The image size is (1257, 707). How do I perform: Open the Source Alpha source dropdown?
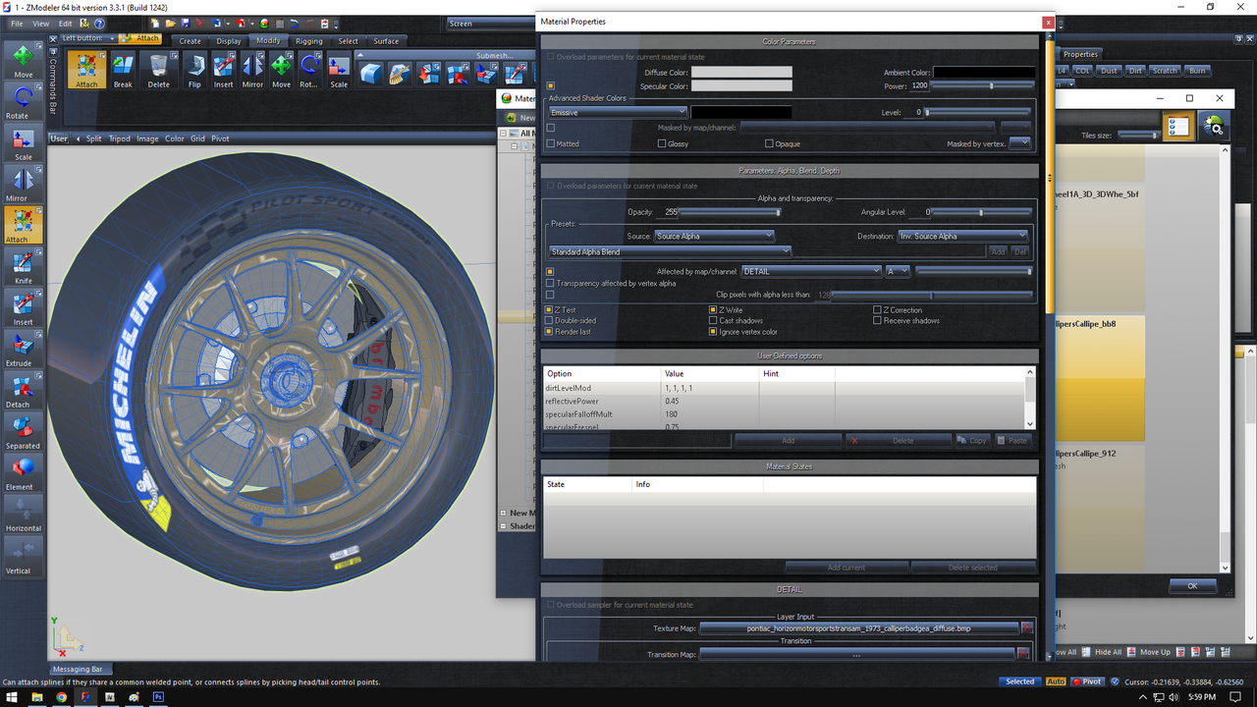[x=715, y=236]
